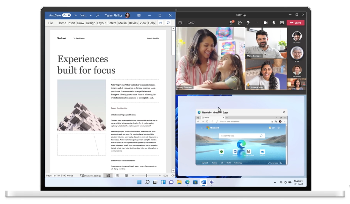
Task: Open the Teams chat bubble icon
Action: pos(240,23)
